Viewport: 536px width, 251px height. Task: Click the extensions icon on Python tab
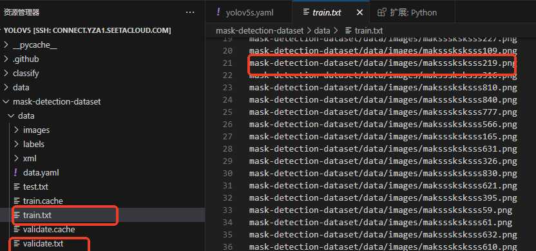pyautogui.click(x=381, y=13)
